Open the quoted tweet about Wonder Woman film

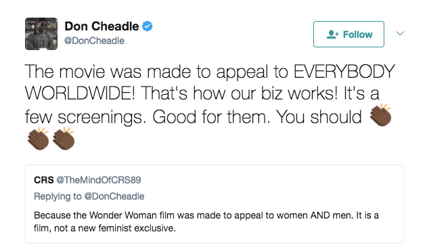click(214, 204)
